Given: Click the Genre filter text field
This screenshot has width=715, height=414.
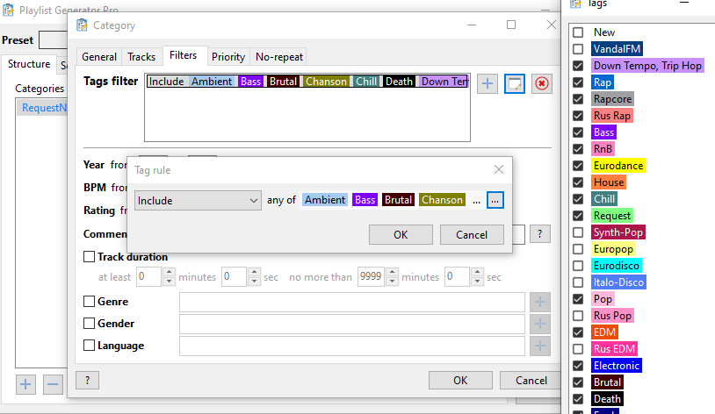Looking at the screenshot, I should point(352,302).
